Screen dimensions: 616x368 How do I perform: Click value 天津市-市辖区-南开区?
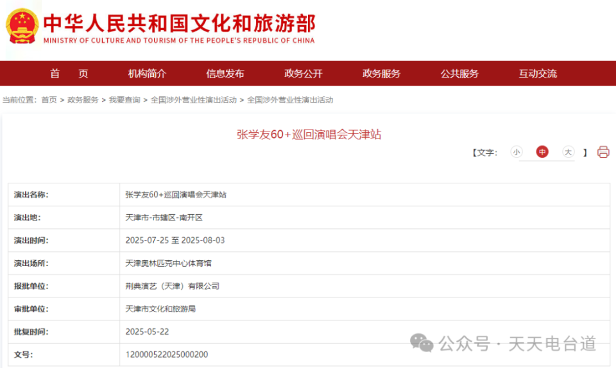164,218
